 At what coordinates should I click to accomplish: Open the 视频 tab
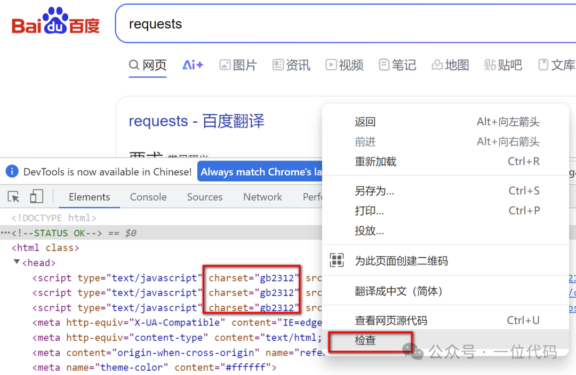(x=344, y=65)
